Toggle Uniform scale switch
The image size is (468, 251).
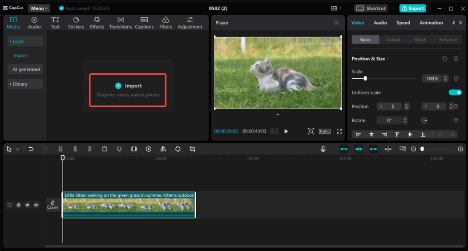(455, 93)
